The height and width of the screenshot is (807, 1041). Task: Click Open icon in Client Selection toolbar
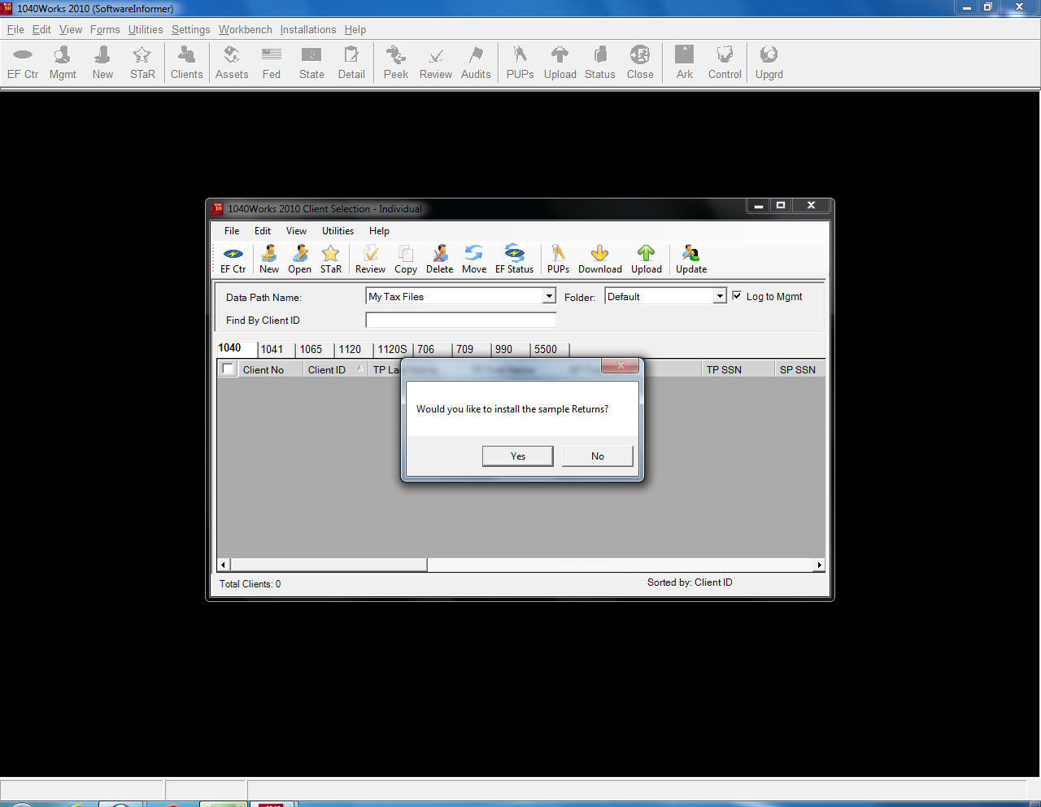point(299,260)
